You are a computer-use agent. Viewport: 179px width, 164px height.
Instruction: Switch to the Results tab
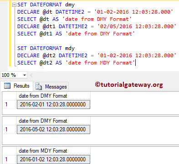pyautogui.click(x=17, y=86)
